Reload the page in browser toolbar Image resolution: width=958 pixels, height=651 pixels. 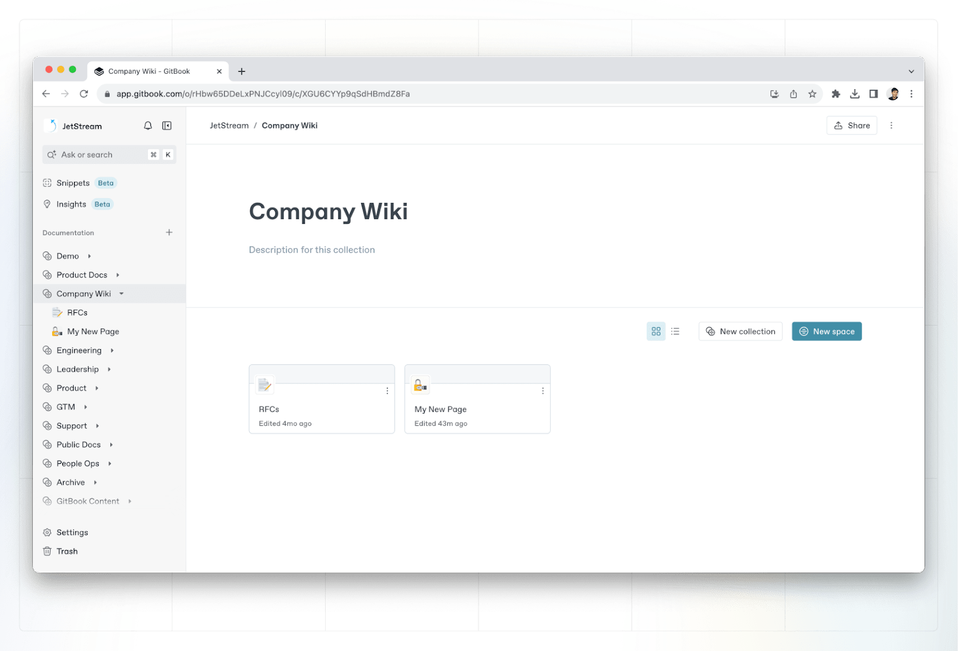click(84, 94)
